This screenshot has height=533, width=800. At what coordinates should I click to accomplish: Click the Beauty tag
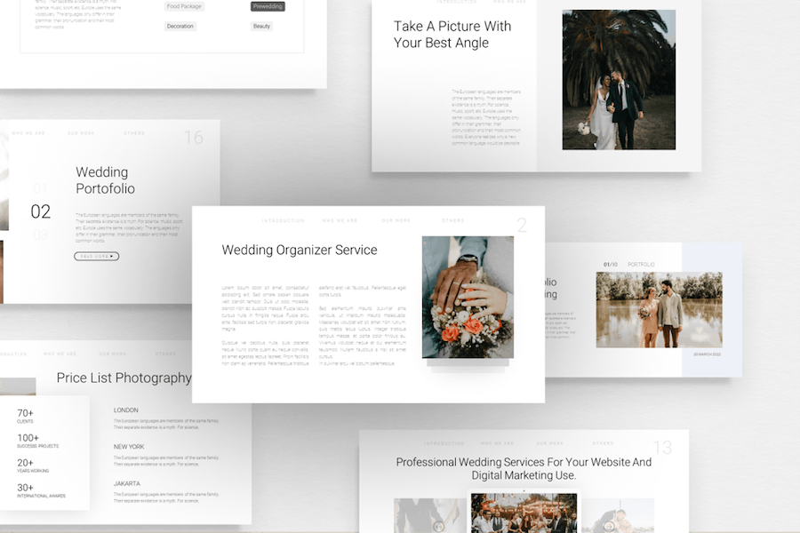[261, 26]
